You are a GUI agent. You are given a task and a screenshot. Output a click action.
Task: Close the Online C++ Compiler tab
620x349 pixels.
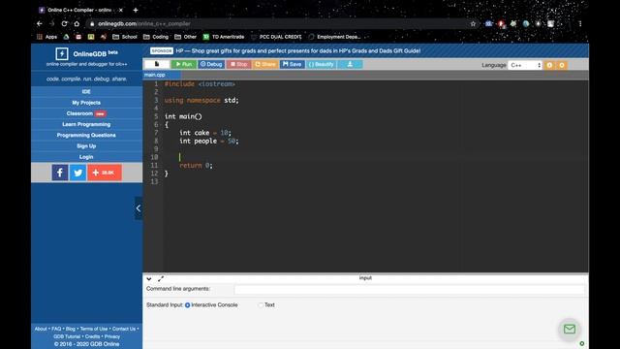(x=120, y=11)
